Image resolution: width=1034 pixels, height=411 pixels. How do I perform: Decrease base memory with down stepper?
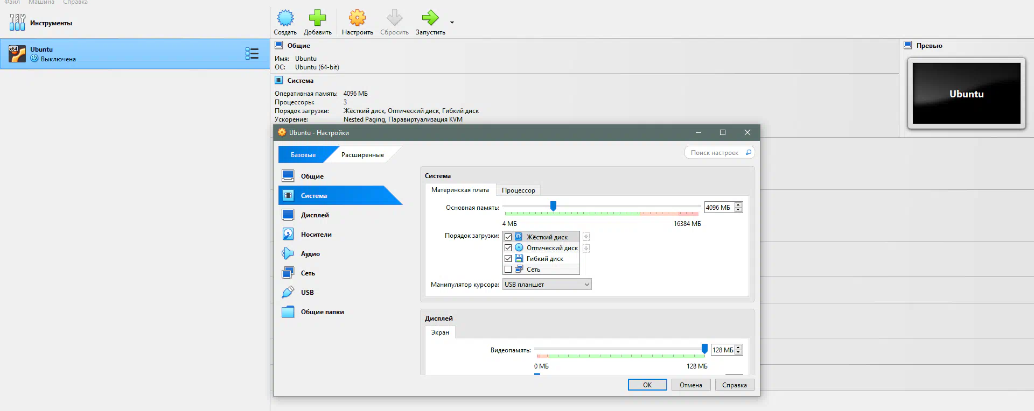pos(738,210)
